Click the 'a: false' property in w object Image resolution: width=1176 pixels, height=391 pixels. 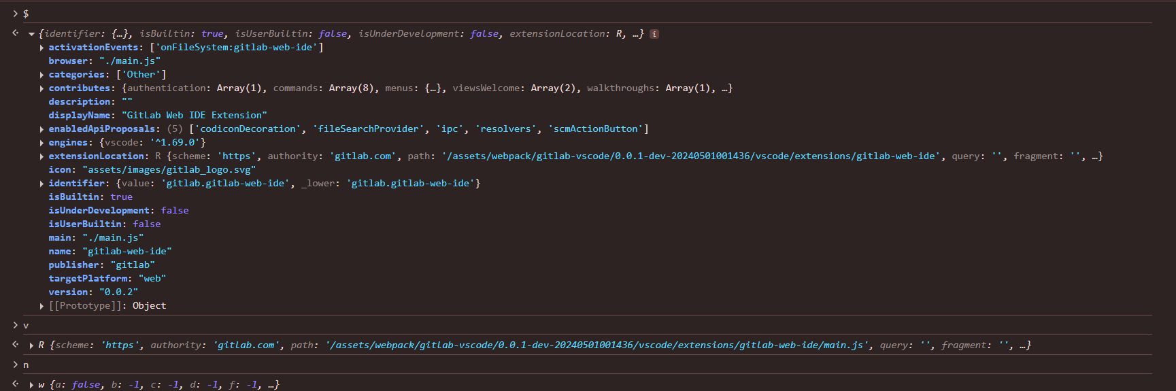coord(76,385)
